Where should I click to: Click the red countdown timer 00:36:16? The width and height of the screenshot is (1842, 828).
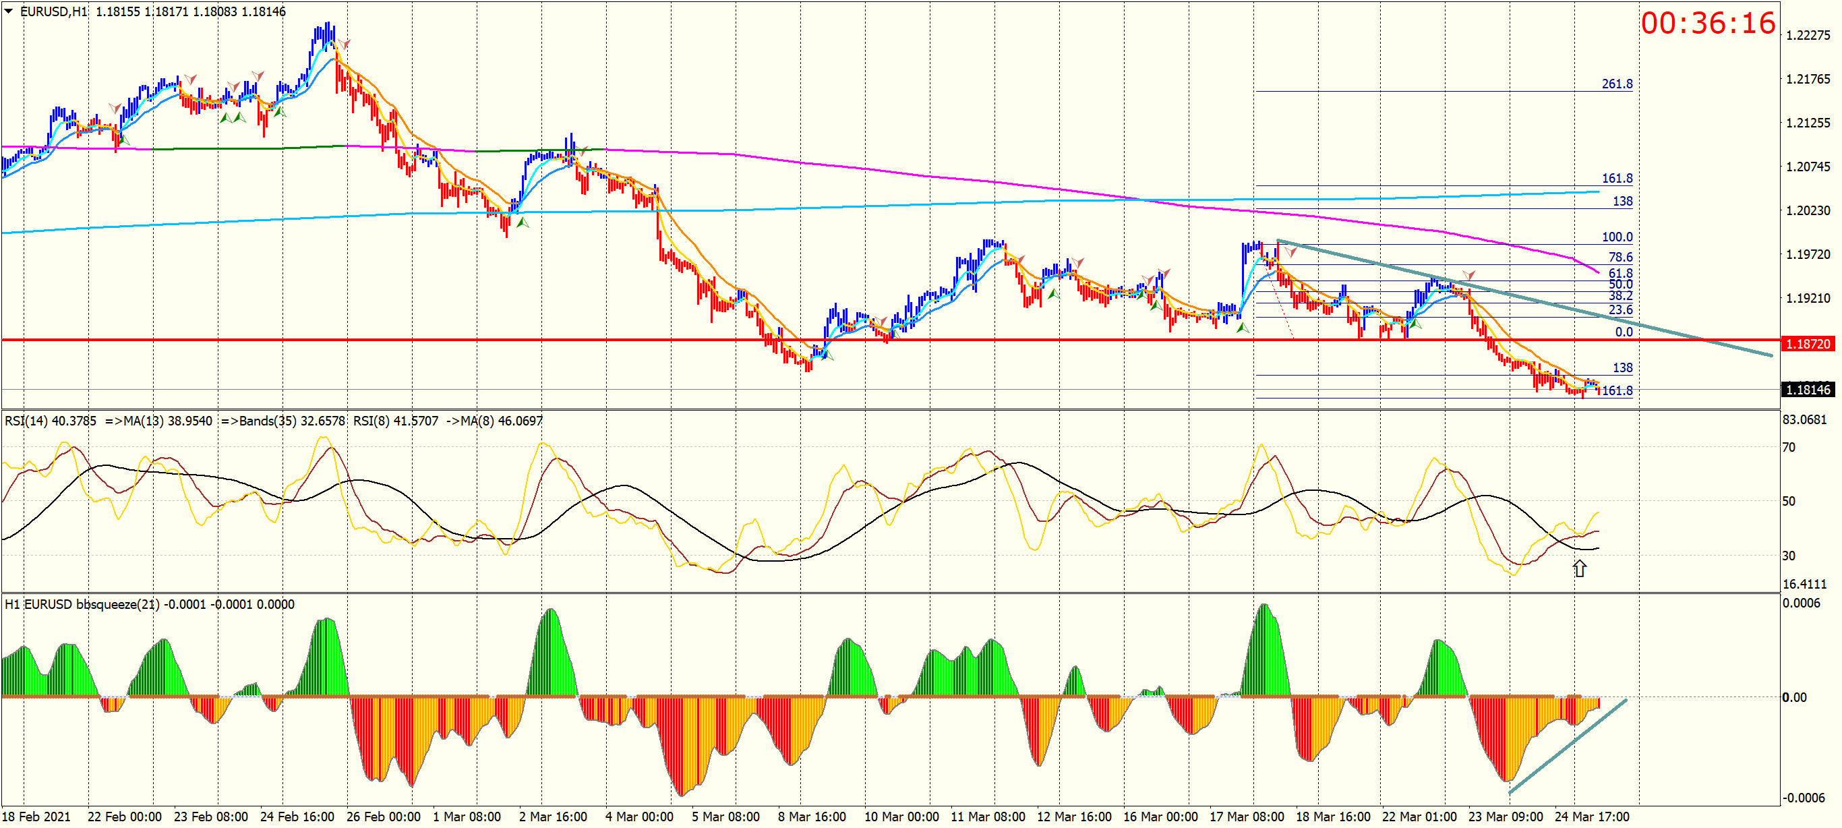1708,23
